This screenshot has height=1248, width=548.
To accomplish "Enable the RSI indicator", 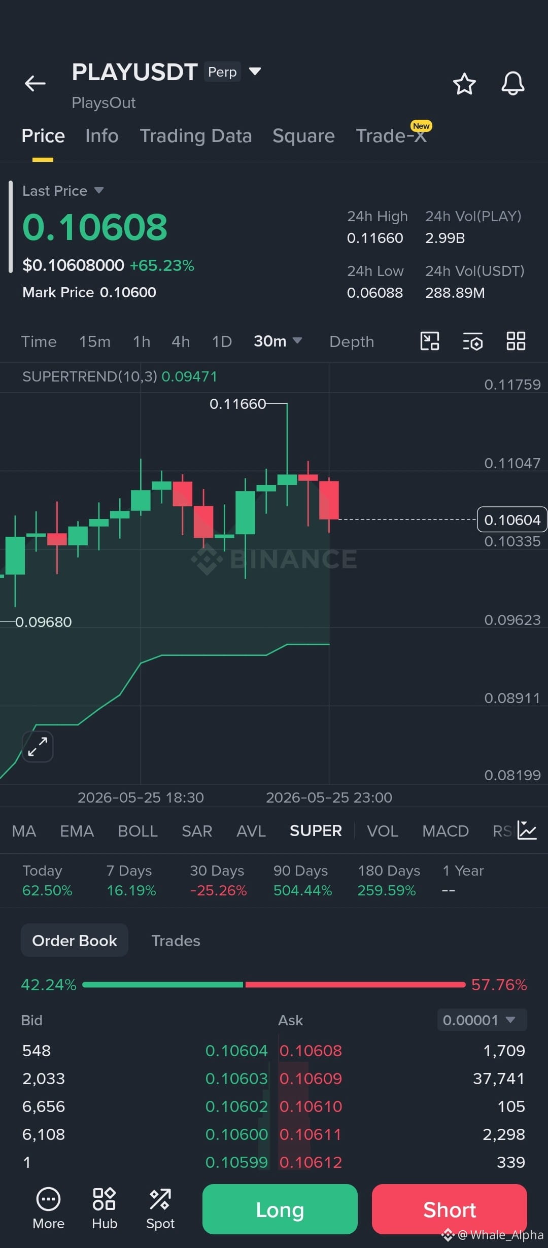I will 502,831.
